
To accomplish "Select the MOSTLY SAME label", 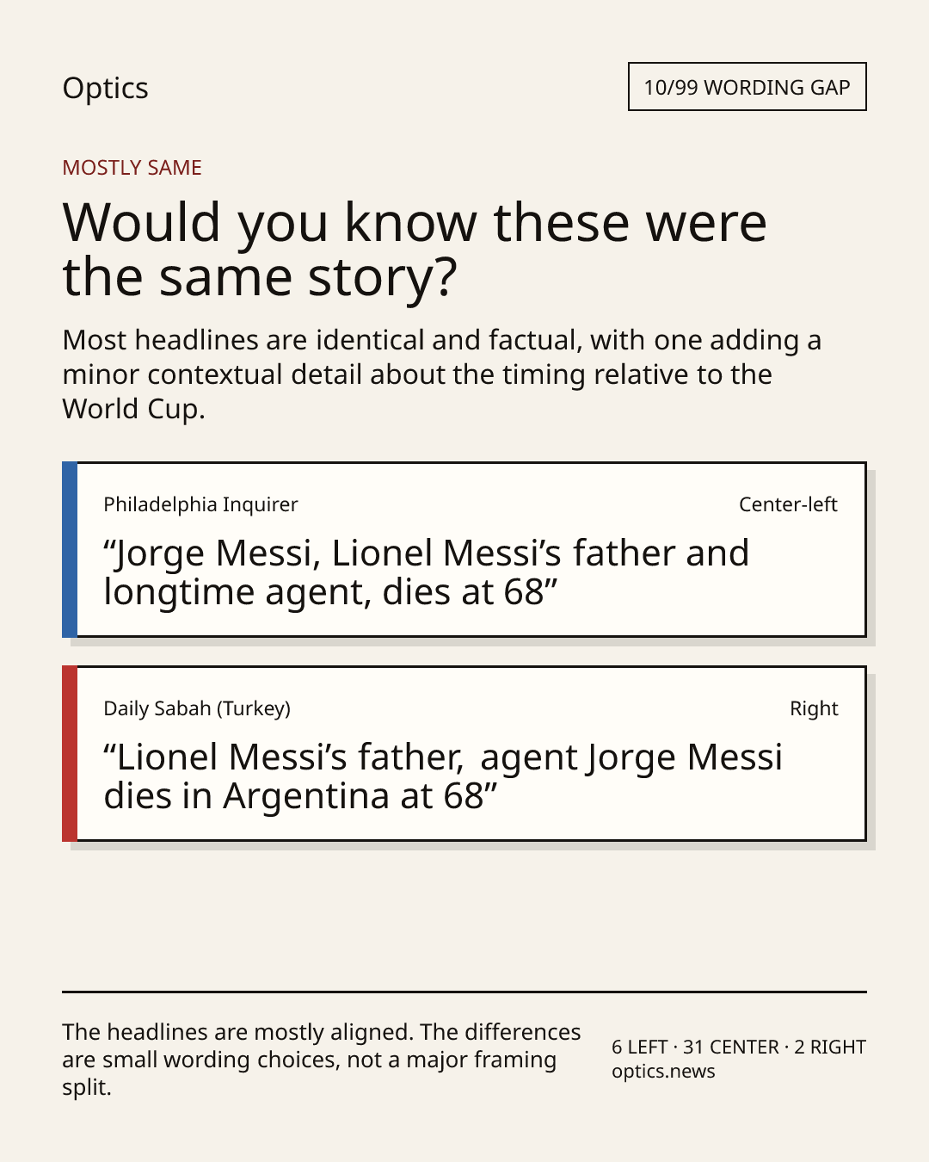I will click(132, 168).
